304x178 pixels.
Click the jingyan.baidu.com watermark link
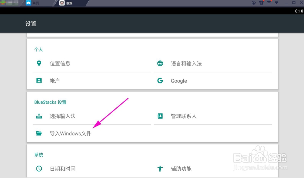click(261, 168)
